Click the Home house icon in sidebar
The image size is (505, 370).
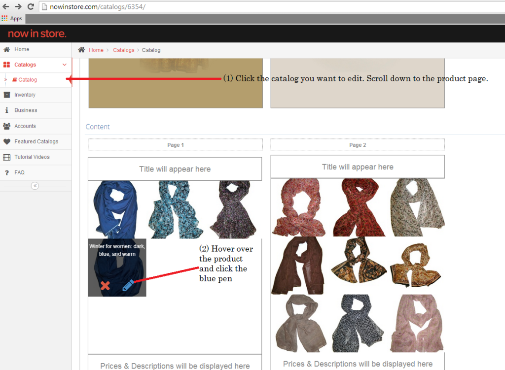coord(6,49)
